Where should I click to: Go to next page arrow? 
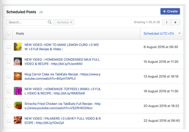click(x=175, y=22)
